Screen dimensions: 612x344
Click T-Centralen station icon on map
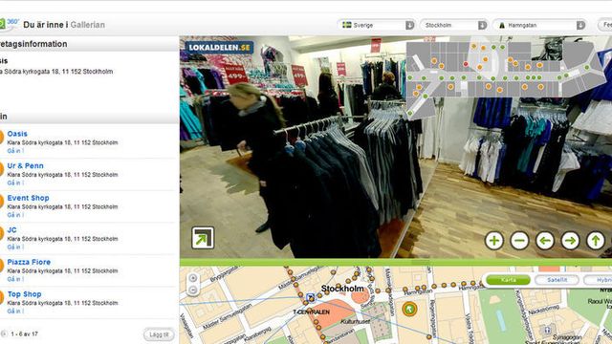311,298
